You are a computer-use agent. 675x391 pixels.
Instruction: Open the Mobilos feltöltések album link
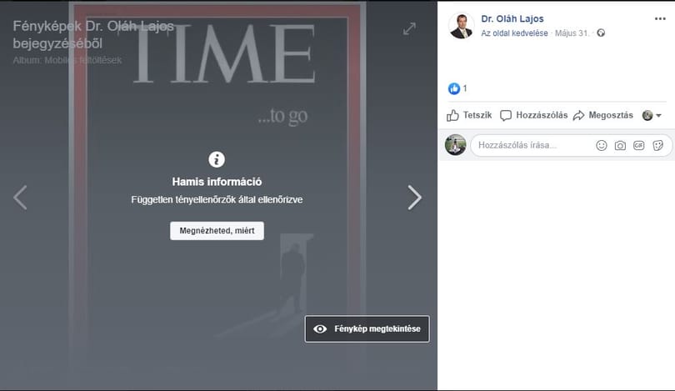[x=83, y=60]
